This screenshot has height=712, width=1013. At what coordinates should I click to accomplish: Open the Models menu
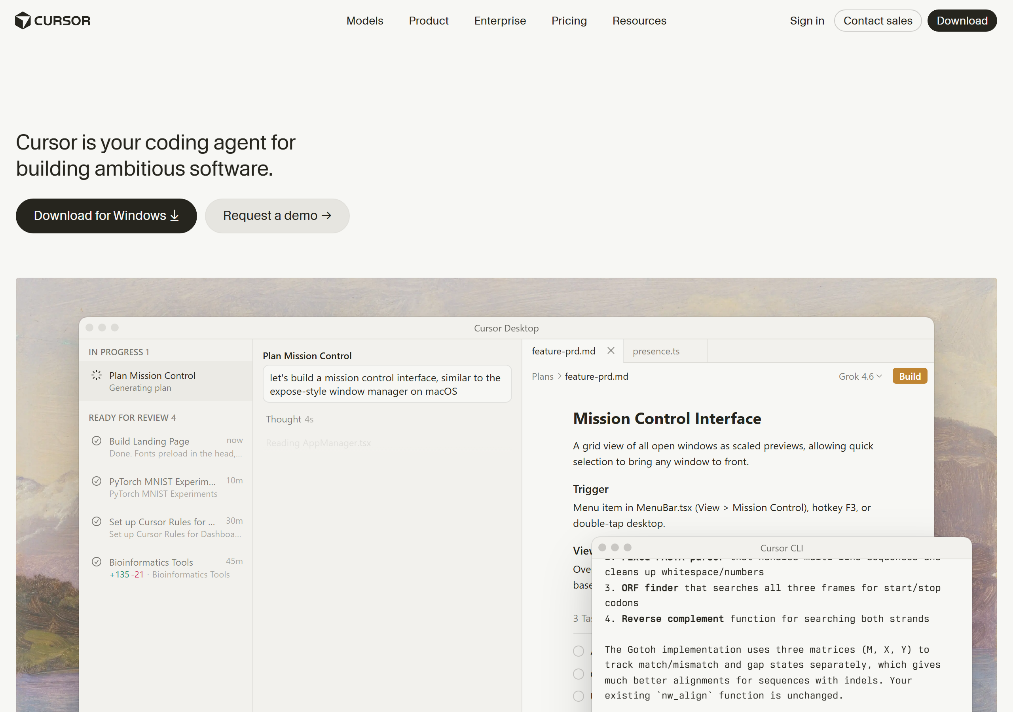[364, 21]
